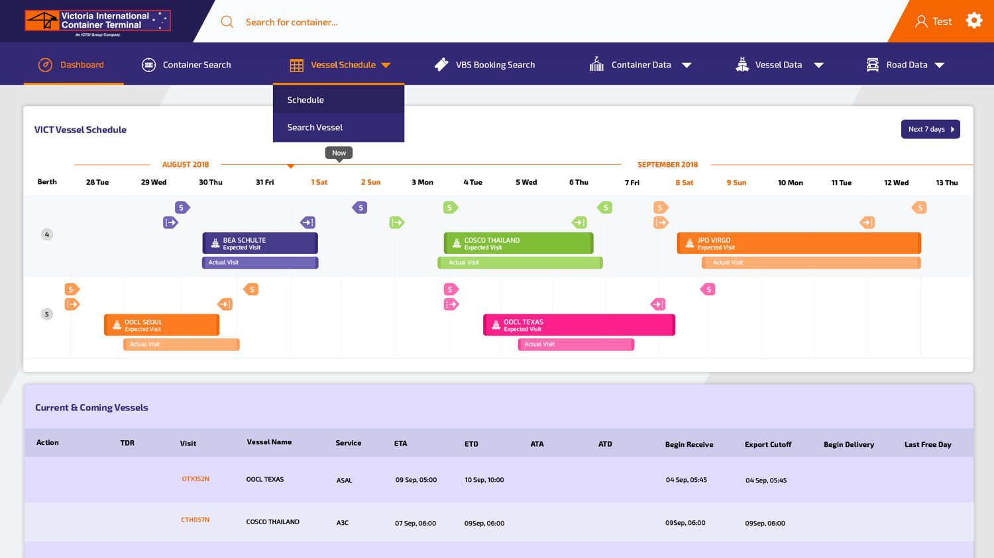Click the Dashboard compass icon
The image size is (994, 558).
[x=45, y=65]
